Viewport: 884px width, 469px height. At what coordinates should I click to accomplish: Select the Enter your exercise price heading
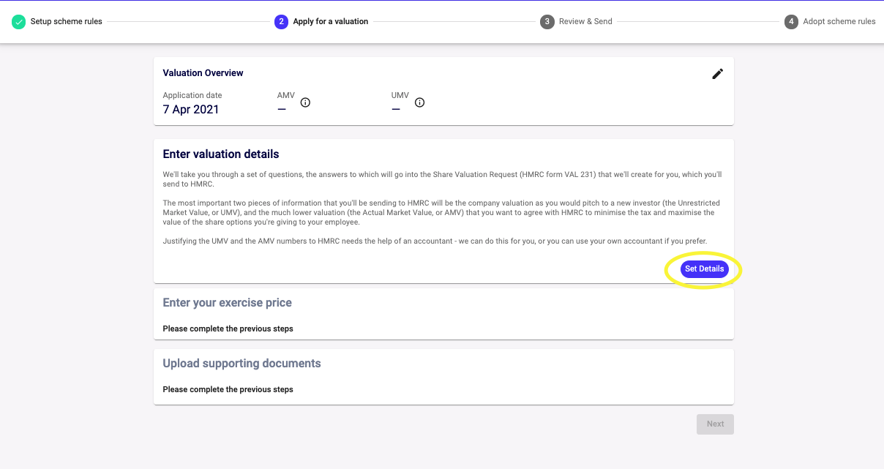tap(228, 303)
